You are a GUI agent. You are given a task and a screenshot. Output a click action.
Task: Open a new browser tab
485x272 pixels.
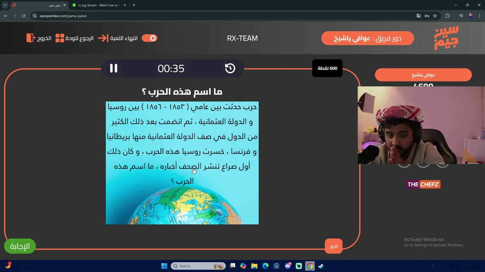(134, 5)
